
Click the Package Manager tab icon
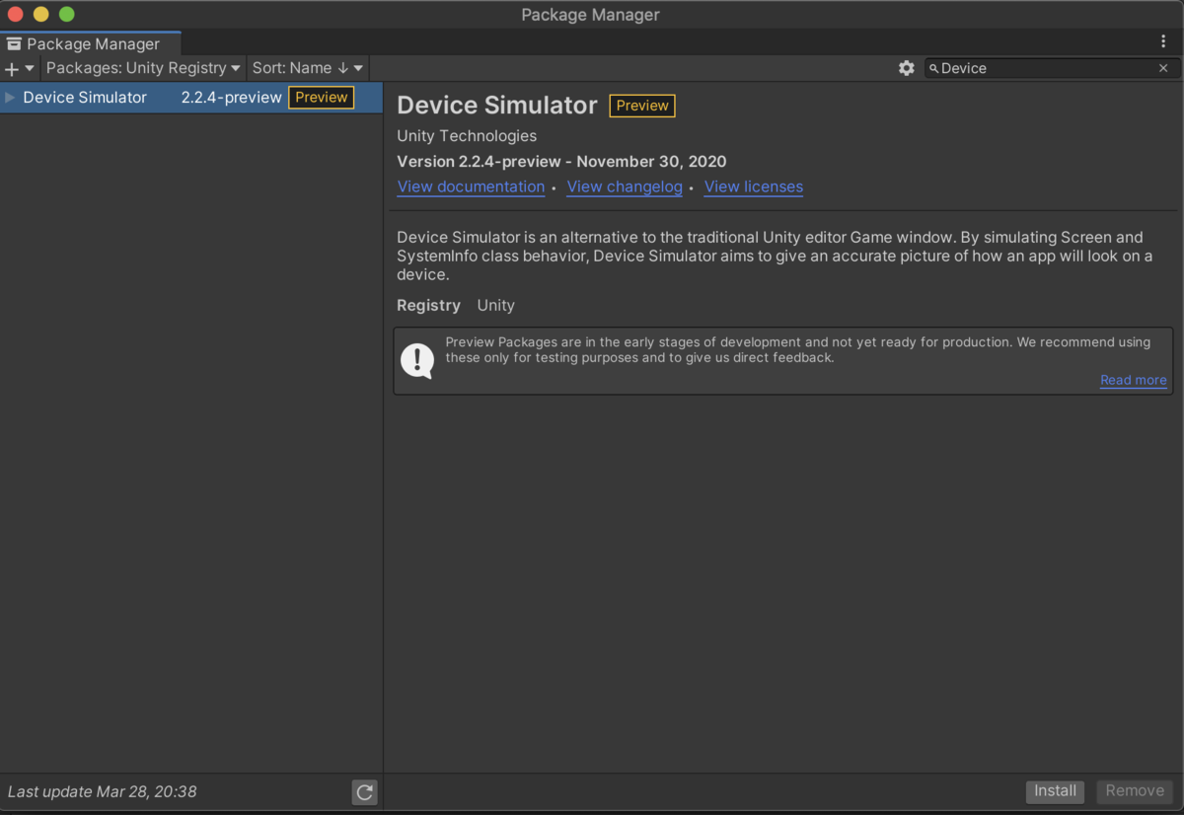[14, 43]
